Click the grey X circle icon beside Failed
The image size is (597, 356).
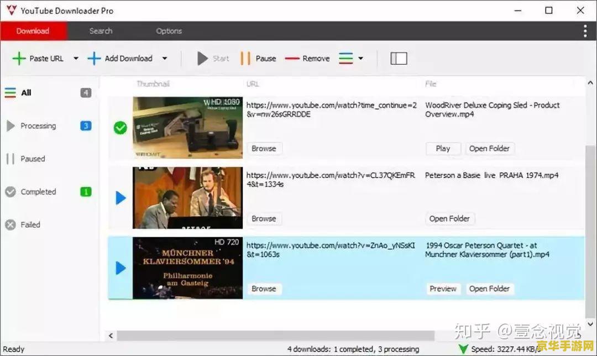coord(11,224)
